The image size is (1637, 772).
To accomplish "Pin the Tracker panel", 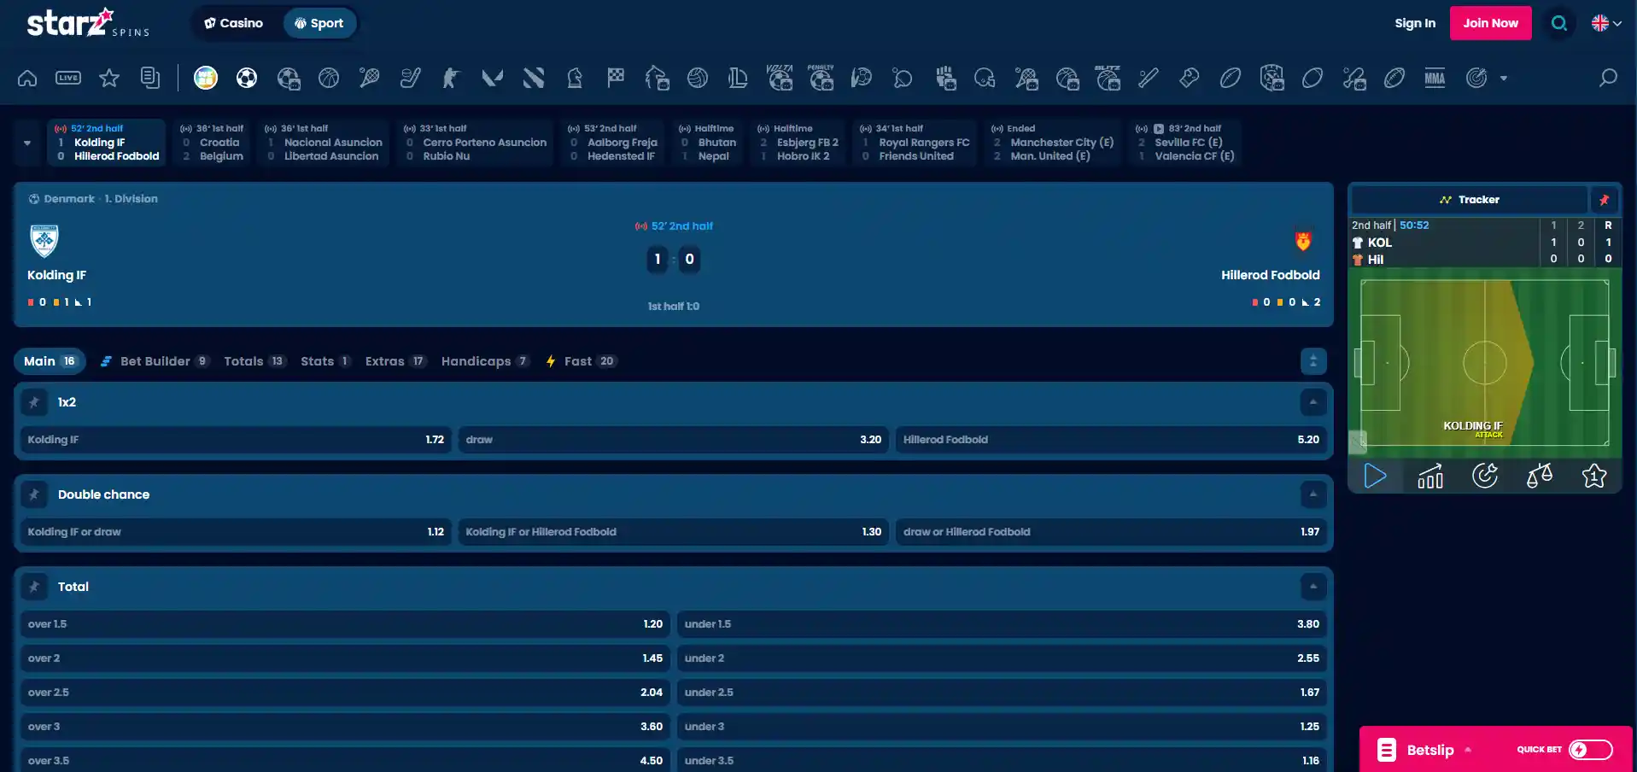I will (1605, 200).
